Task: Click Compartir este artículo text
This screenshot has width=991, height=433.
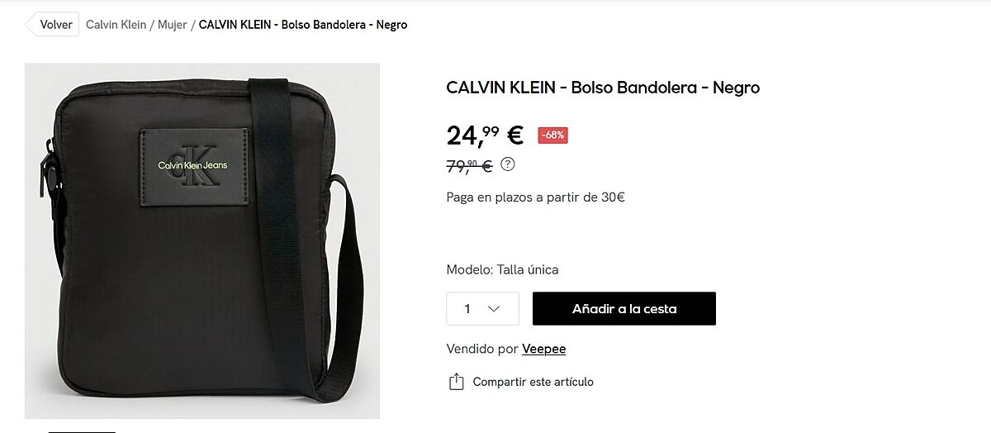Action: point(533,382)
